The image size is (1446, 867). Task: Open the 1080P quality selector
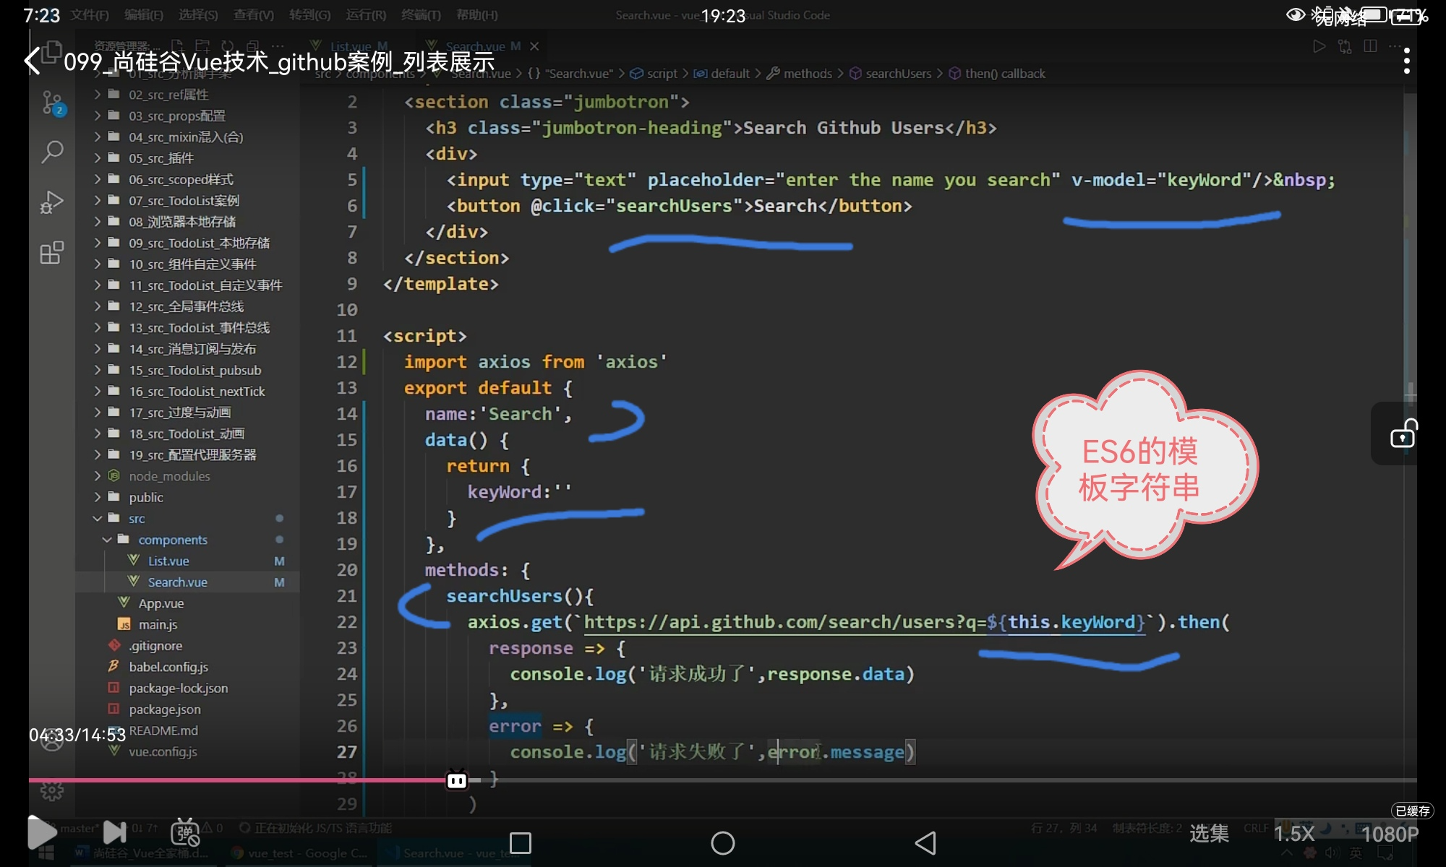1389,834
